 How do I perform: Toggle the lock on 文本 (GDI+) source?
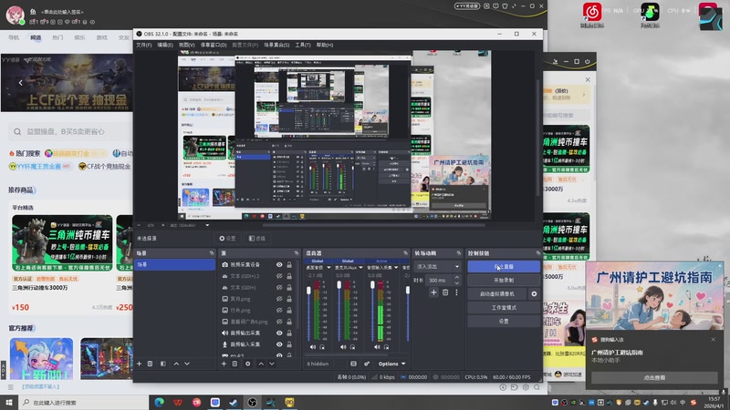coord(289,287)
